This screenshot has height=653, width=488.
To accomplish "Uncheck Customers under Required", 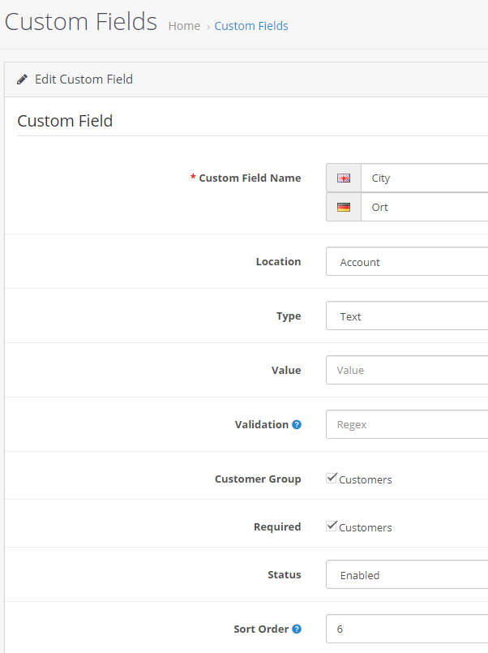I will click(x=332, y=526).
